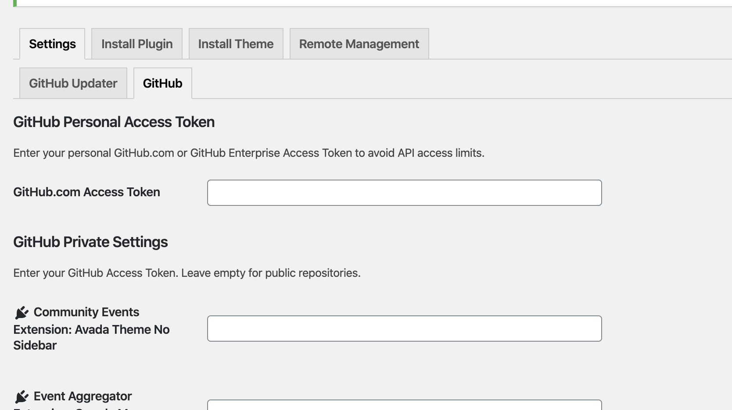
Task: Open the Install Theme tab
Action: click(236, 44)
